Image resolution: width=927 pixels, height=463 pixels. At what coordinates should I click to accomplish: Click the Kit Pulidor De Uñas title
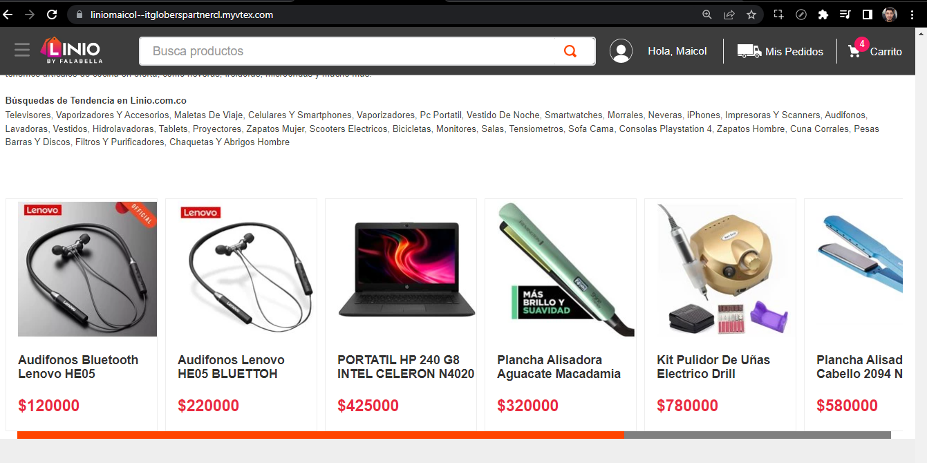[x=713, y=367]
